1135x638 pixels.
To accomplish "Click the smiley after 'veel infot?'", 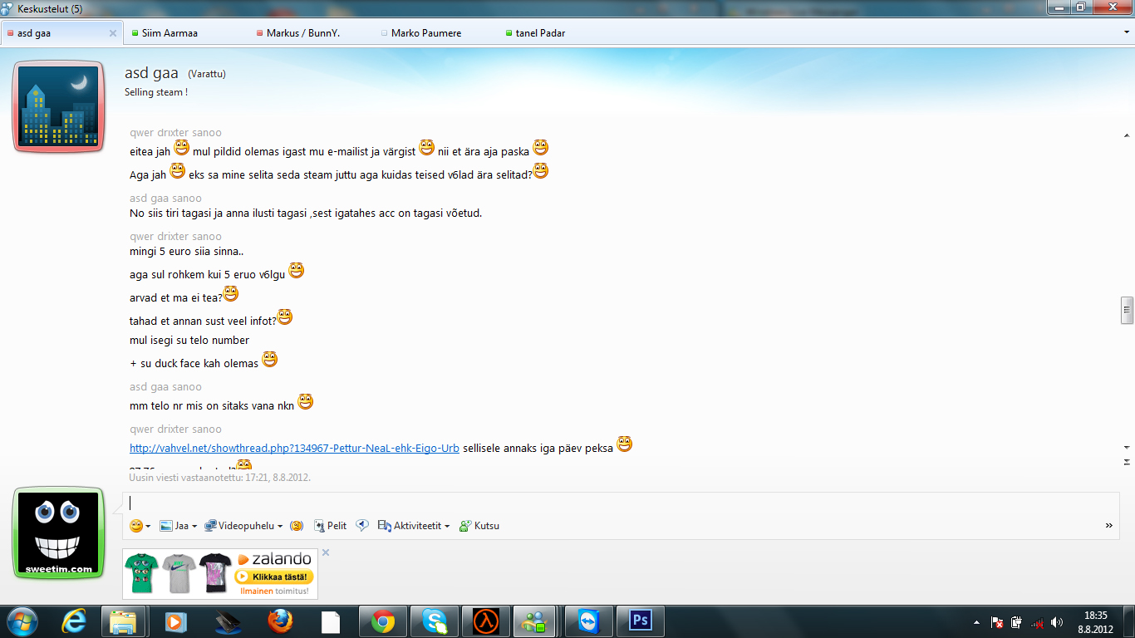I will [284, 317].
